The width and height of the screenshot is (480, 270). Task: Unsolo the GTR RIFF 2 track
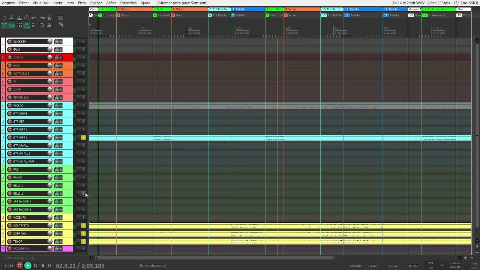[x=84, y=138]
